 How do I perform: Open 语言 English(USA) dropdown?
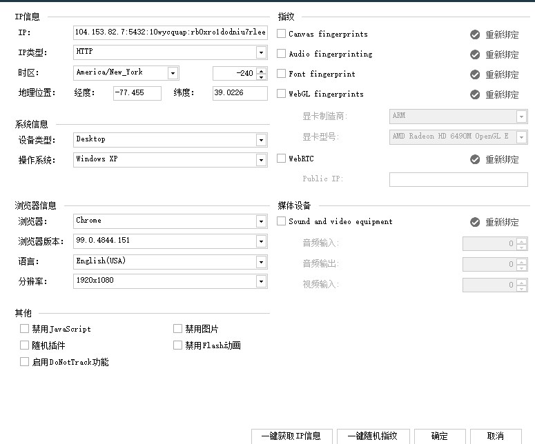click(261, 262)
